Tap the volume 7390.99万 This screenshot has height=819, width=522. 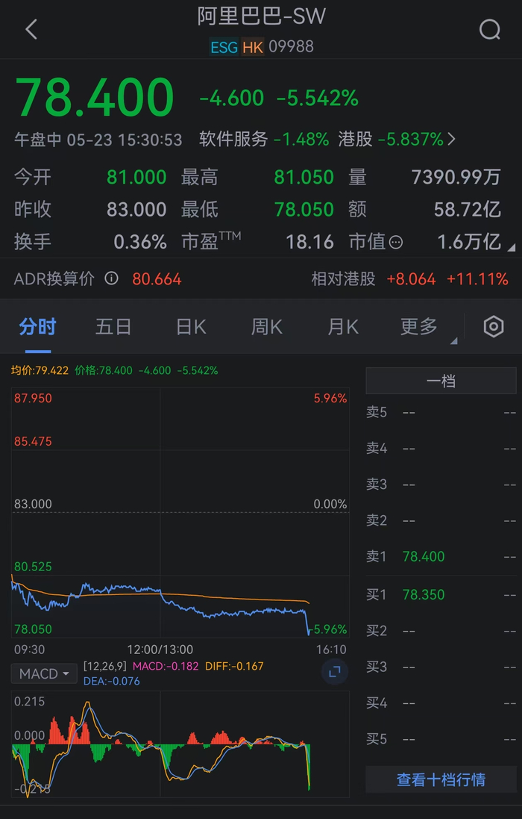click(x=456, y=178)
